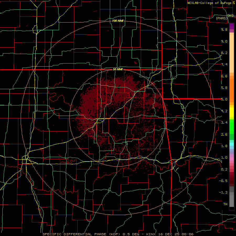Screen dimensions: 236x236
Task: Click the 50 NMI range ring label
Action: [x=118, y=69]
